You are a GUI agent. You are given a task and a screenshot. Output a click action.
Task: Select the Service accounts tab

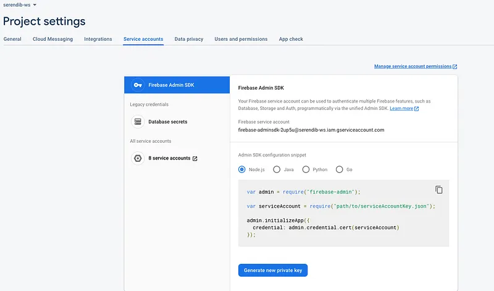click(143, 39)
